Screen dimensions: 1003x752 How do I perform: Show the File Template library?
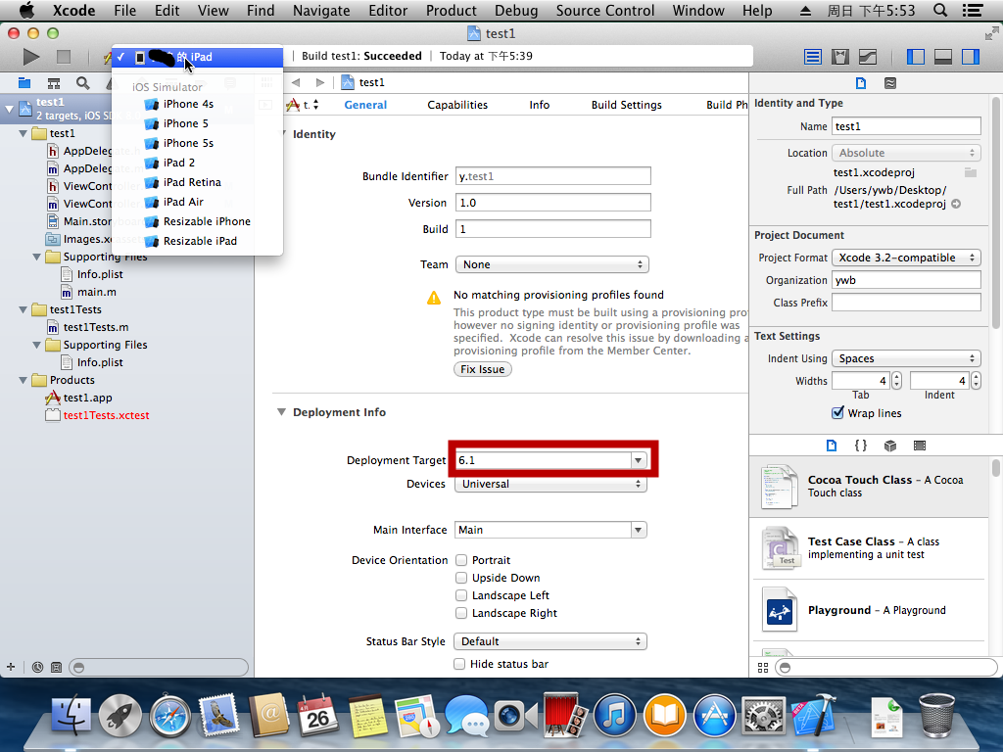pos(831,446)
